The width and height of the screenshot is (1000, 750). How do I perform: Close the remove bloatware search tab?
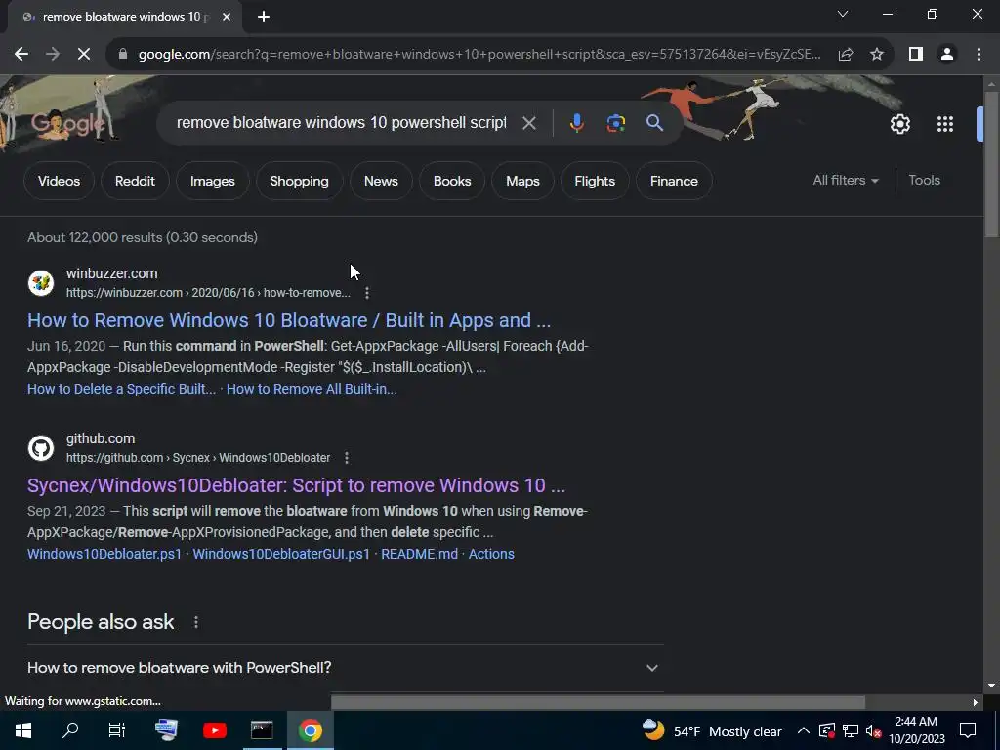coord(227,17)
